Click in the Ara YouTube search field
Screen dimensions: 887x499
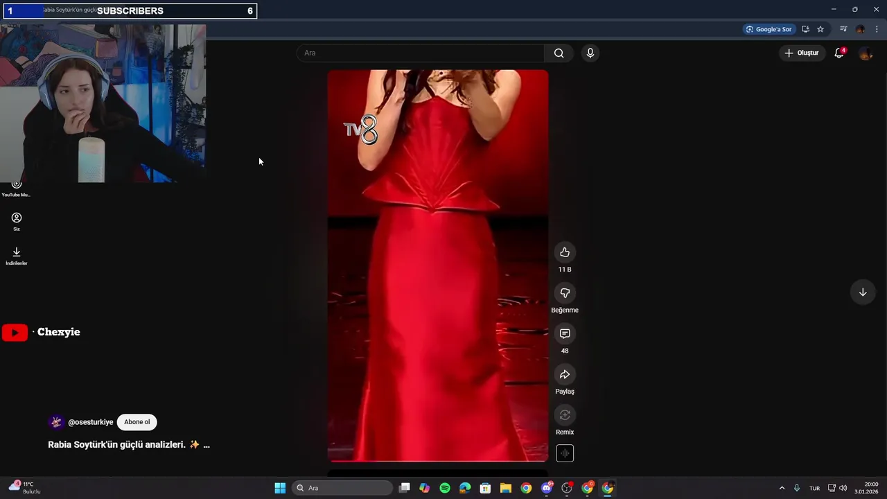click(421, 53)
